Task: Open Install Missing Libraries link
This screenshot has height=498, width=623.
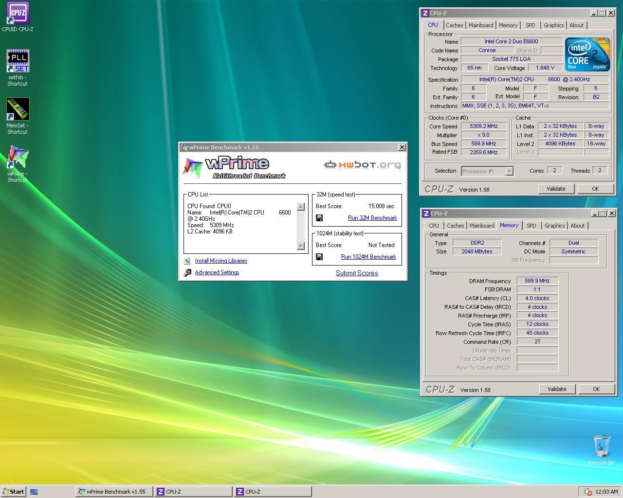Action: (x=221, y=261)
